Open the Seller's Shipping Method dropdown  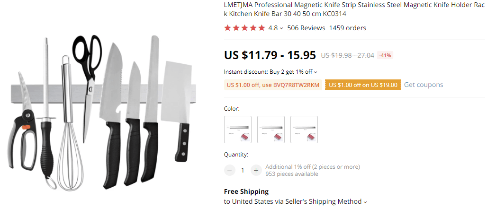point(365,202)
